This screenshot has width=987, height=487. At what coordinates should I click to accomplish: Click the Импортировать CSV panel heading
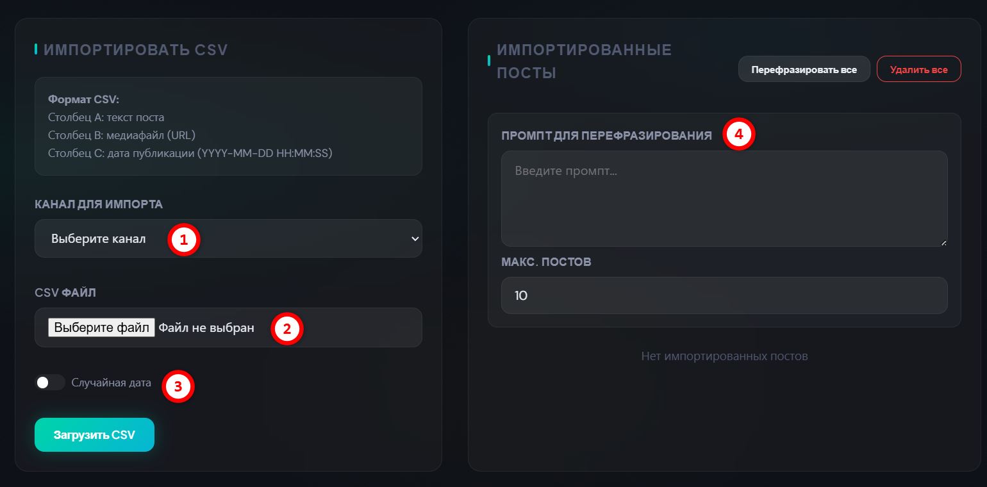pyautogui.click(x=136, y=49)
